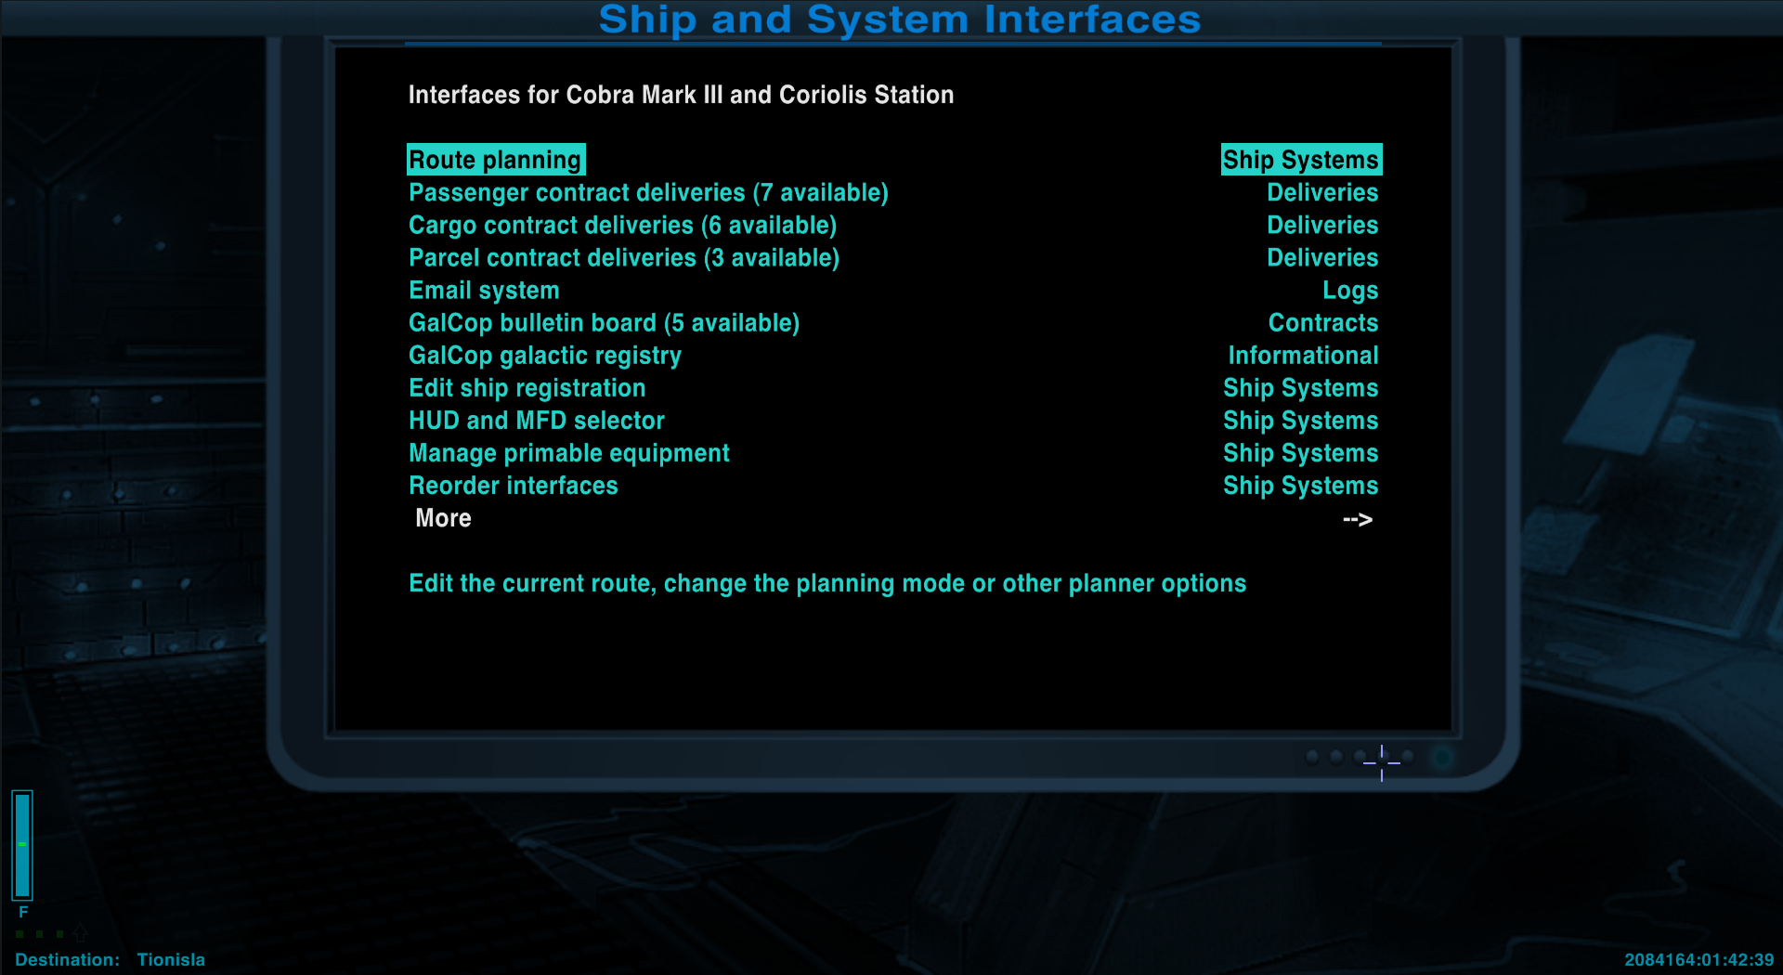Click the fuel gauge bar
The height and width of the screenshot is (975, 1783).
[x=22, y=844]
